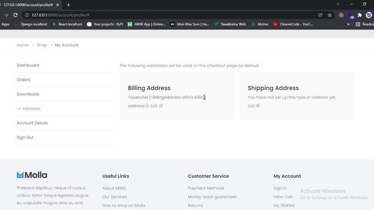Viewport: 374px width, 210px height.
Task: Click Sign In footer link
Action: click(x=280, y=188)
